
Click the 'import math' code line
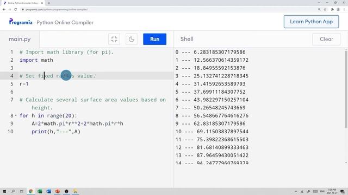36,60
